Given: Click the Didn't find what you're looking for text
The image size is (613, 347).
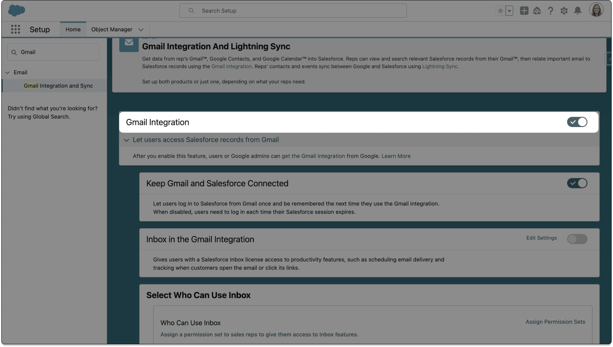Looking at the screenshot, I should point(53,108).
